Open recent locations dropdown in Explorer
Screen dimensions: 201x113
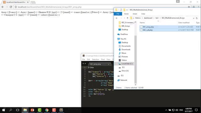coord(124,18)
